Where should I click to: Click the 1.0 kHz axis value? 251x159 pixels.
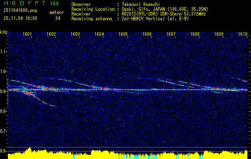pos(4,72)
